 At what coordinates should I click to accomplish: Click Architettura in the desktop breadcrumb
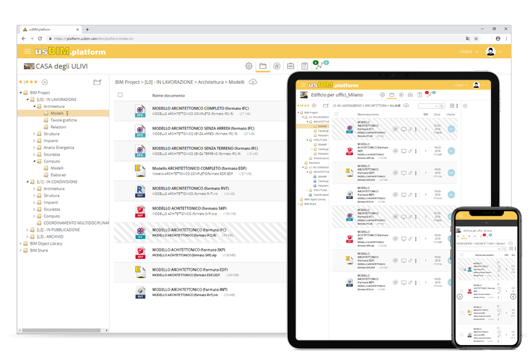coord(211,82)
